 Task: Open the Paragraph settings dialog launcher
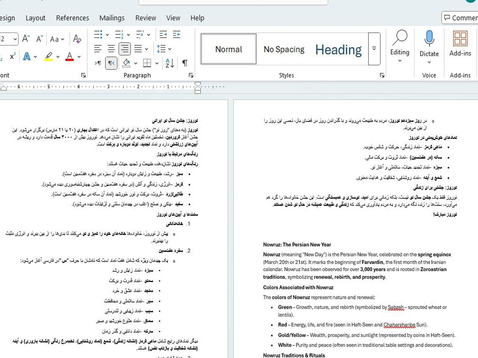191,75
